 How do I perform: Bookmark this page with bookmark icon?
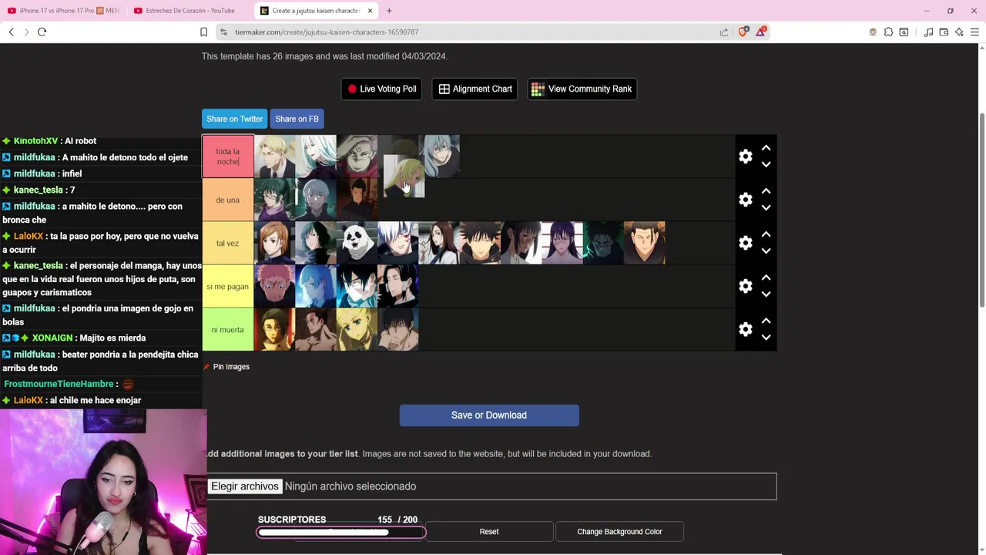(203, 32)
